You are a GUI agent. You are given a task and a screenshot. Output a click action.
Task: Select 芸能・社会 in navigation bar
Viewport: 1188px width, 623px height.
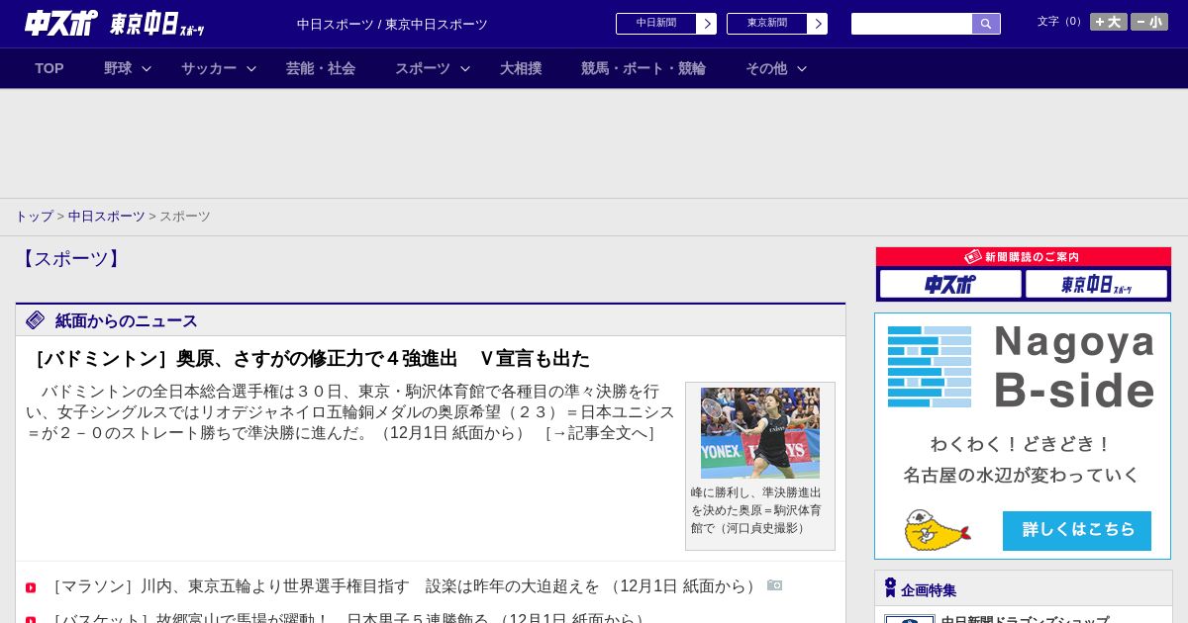pos(321,68)
